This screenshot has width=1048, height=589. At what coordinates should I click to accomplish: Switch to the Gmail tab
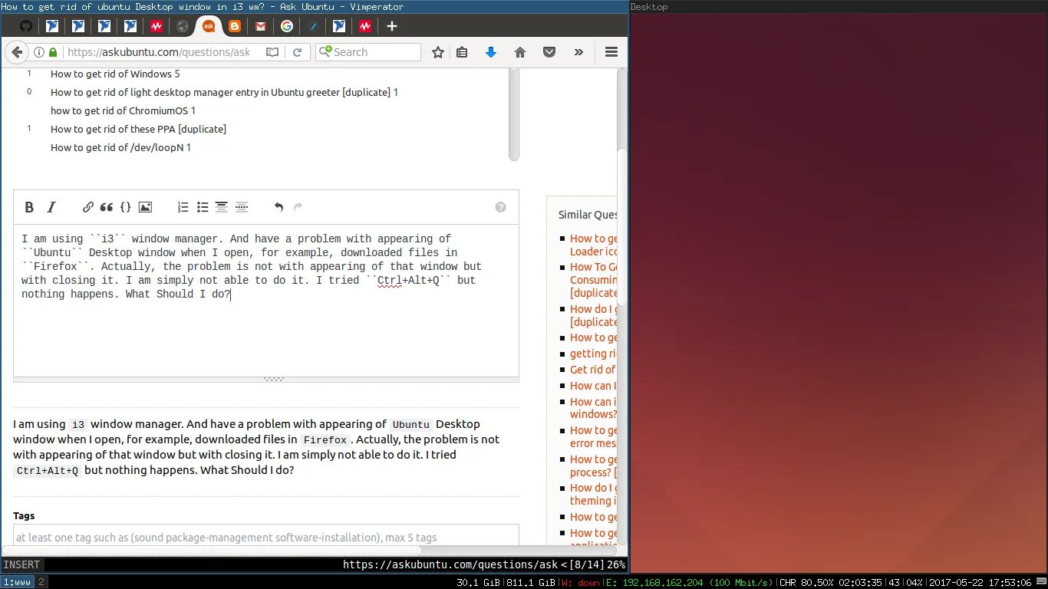[x=261, y=26]
